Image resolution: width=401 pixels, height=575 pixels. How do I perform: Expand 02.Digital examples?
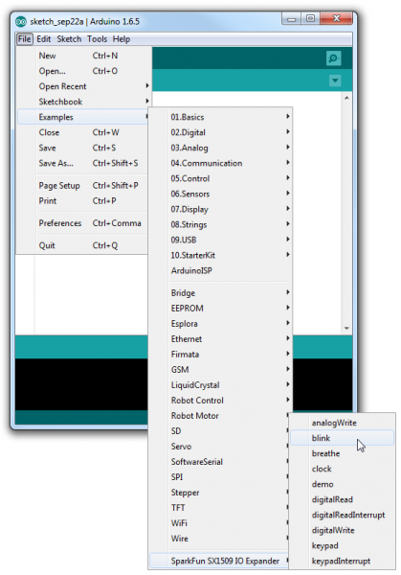(220, 133)
